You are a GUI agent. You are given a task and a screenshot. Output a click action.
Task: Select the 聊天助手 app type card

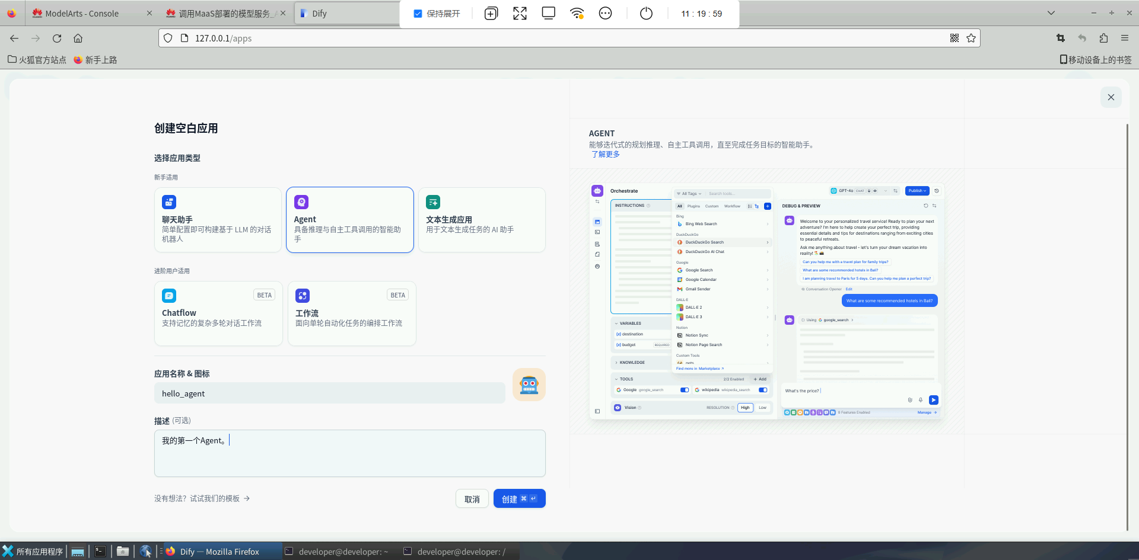click(x=218, y=220)
